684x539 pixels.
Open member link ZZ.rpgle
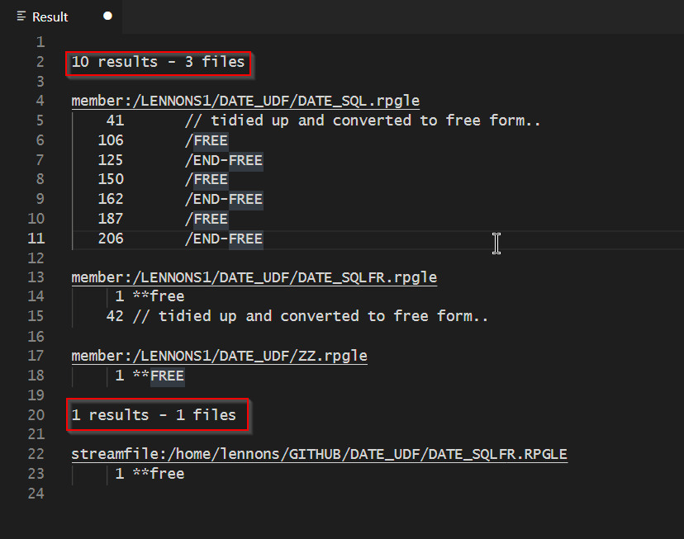218,355
